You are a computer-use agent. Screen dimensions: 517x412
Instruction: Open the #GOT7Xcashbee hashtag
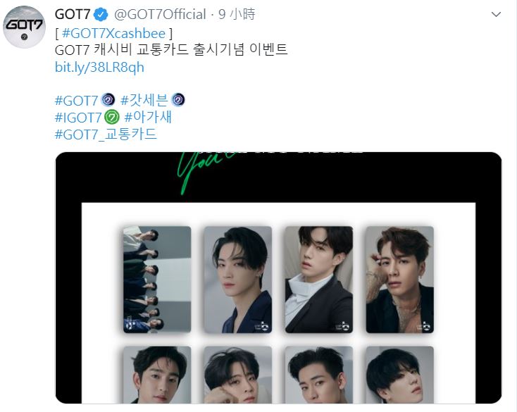tap(113, 33)
